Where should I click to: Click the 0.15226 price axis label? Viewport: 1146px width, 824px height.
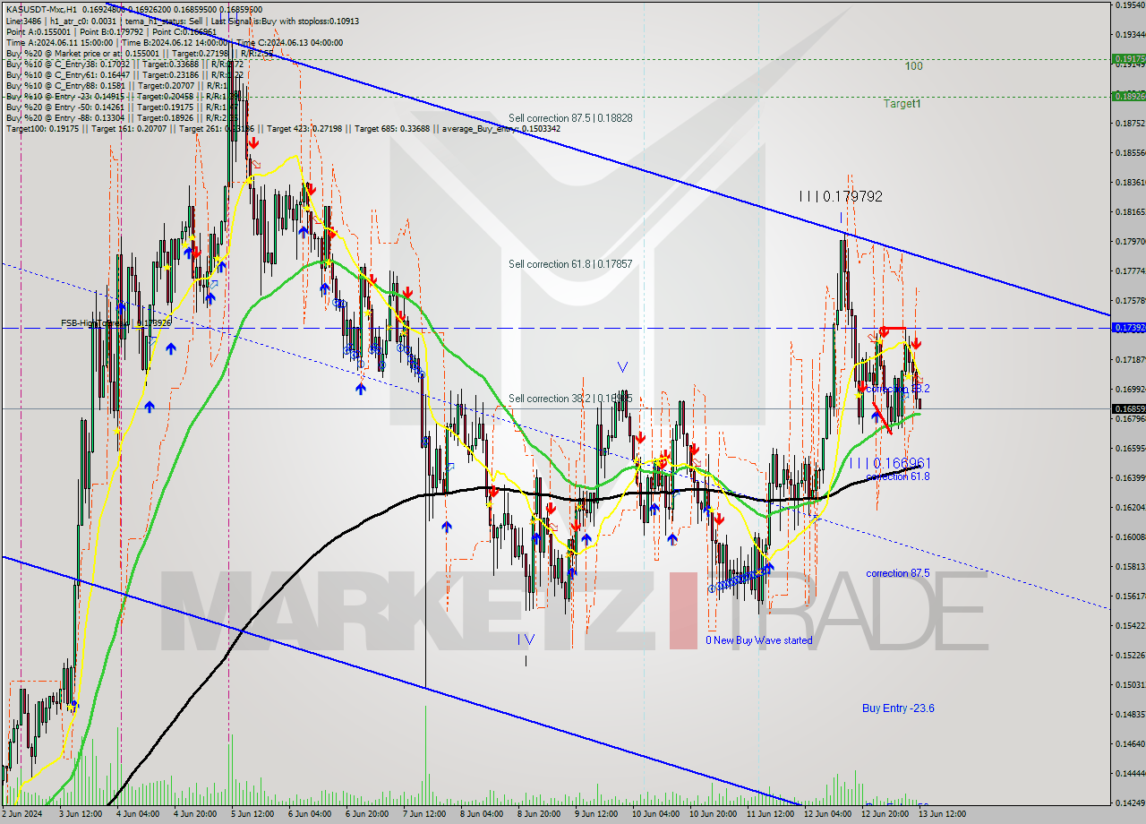pyautogui.click(x=1130, y=655)
